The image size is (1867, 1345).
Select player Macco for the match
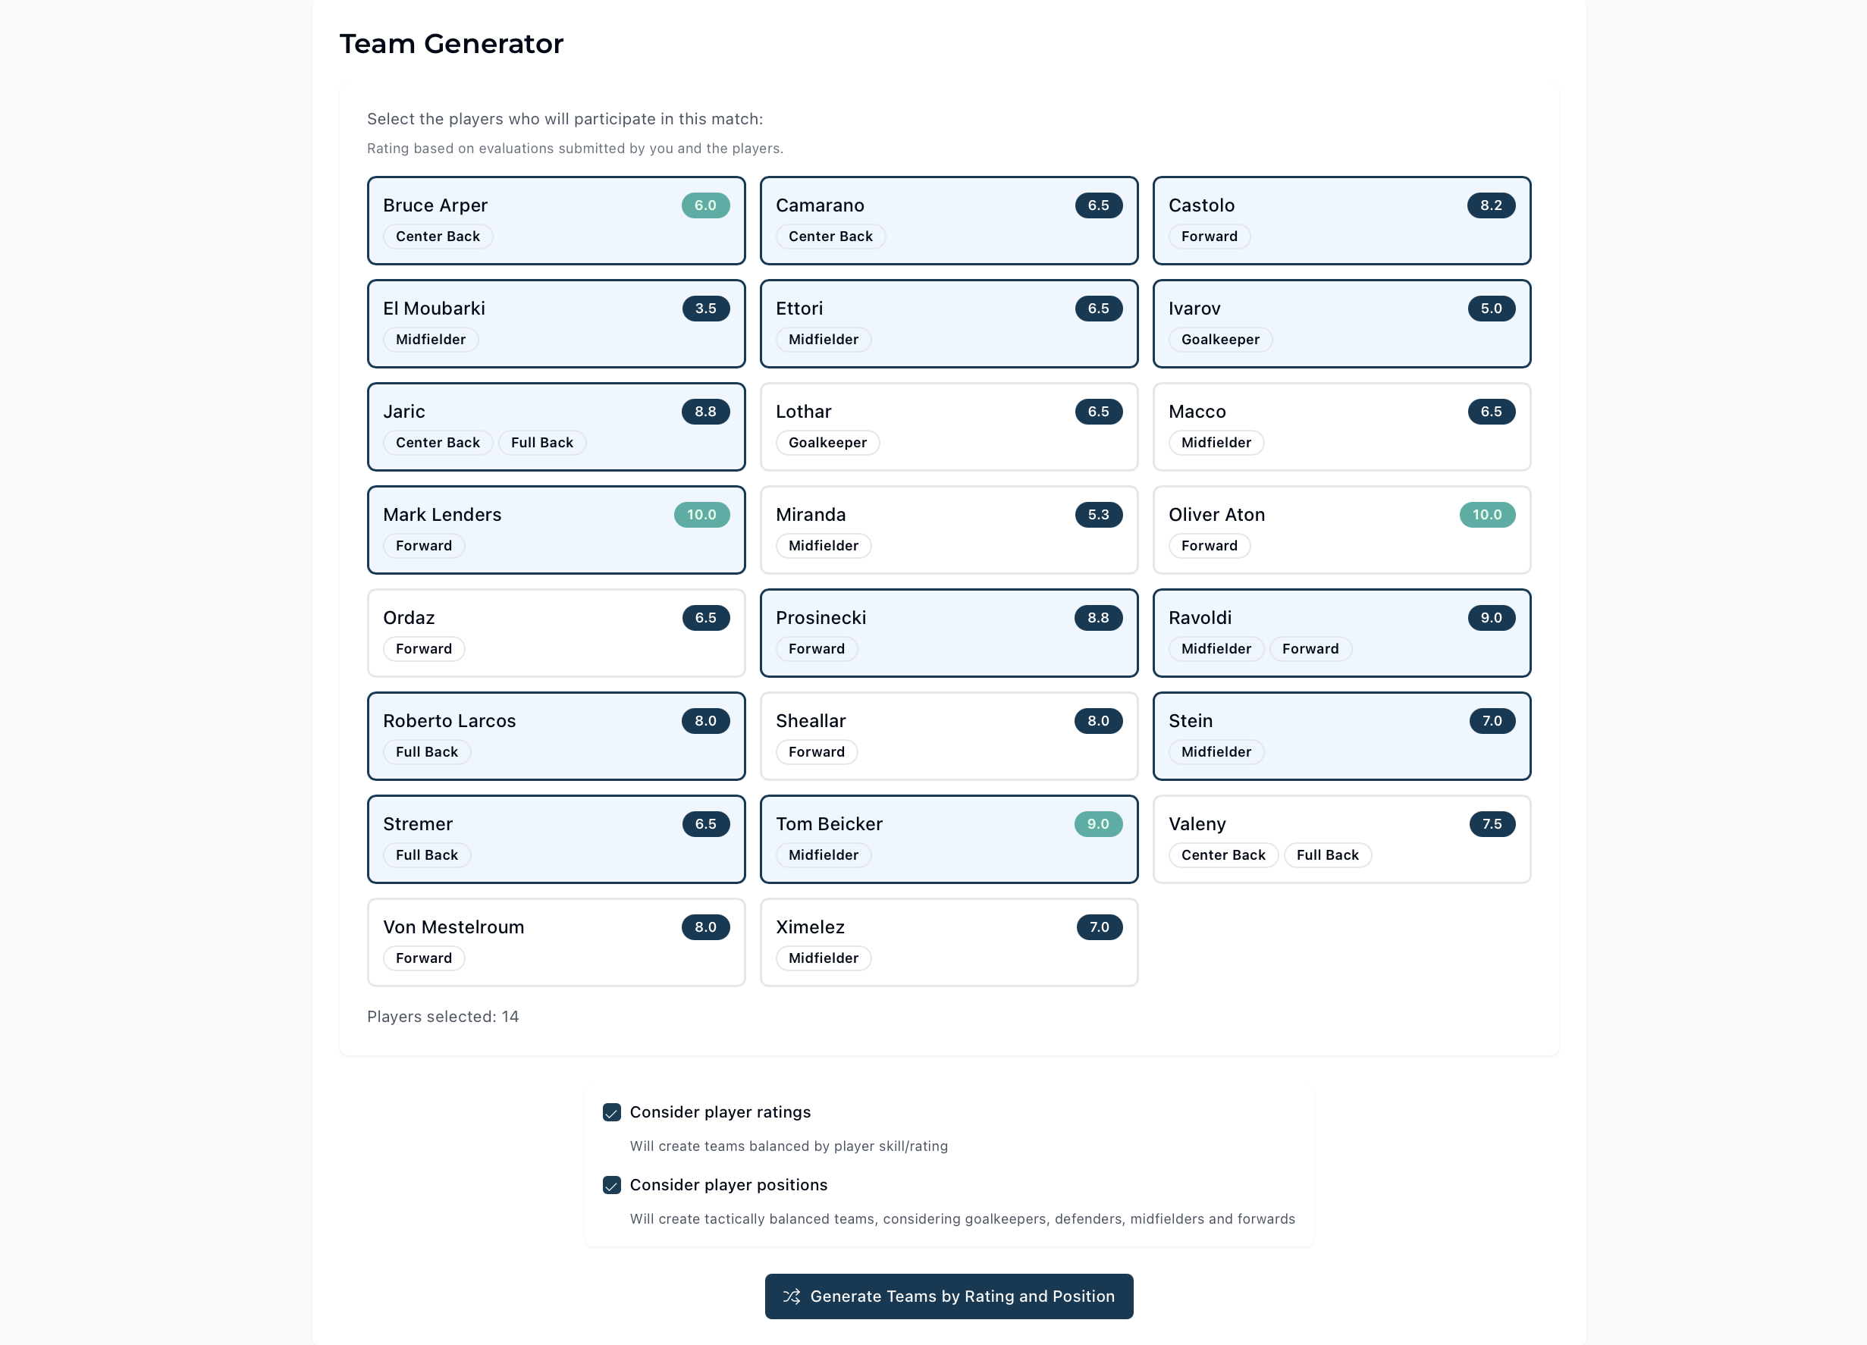pyautogui.click(x=1341, y=426)
